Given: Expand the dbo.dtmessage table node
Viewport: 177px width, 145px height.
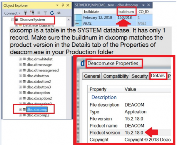Looking at the screenshot, I should [x=20, y=64].
